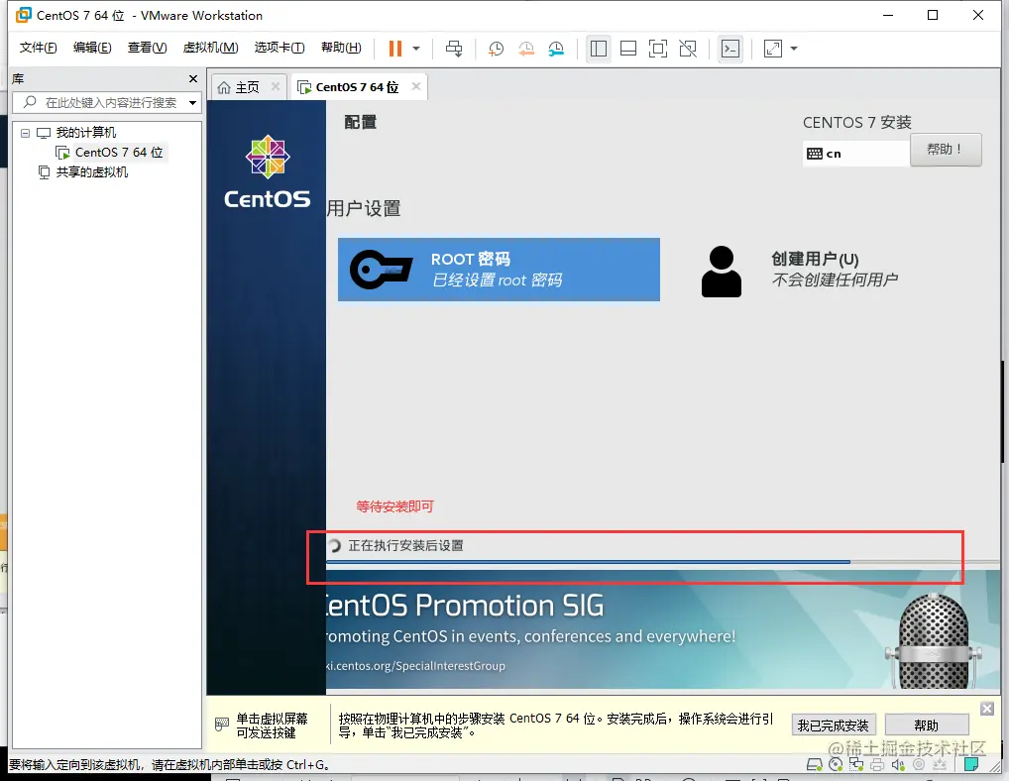
Task: Select 共享的虚拟机 in the library tree
Action: tap(91, 172)
